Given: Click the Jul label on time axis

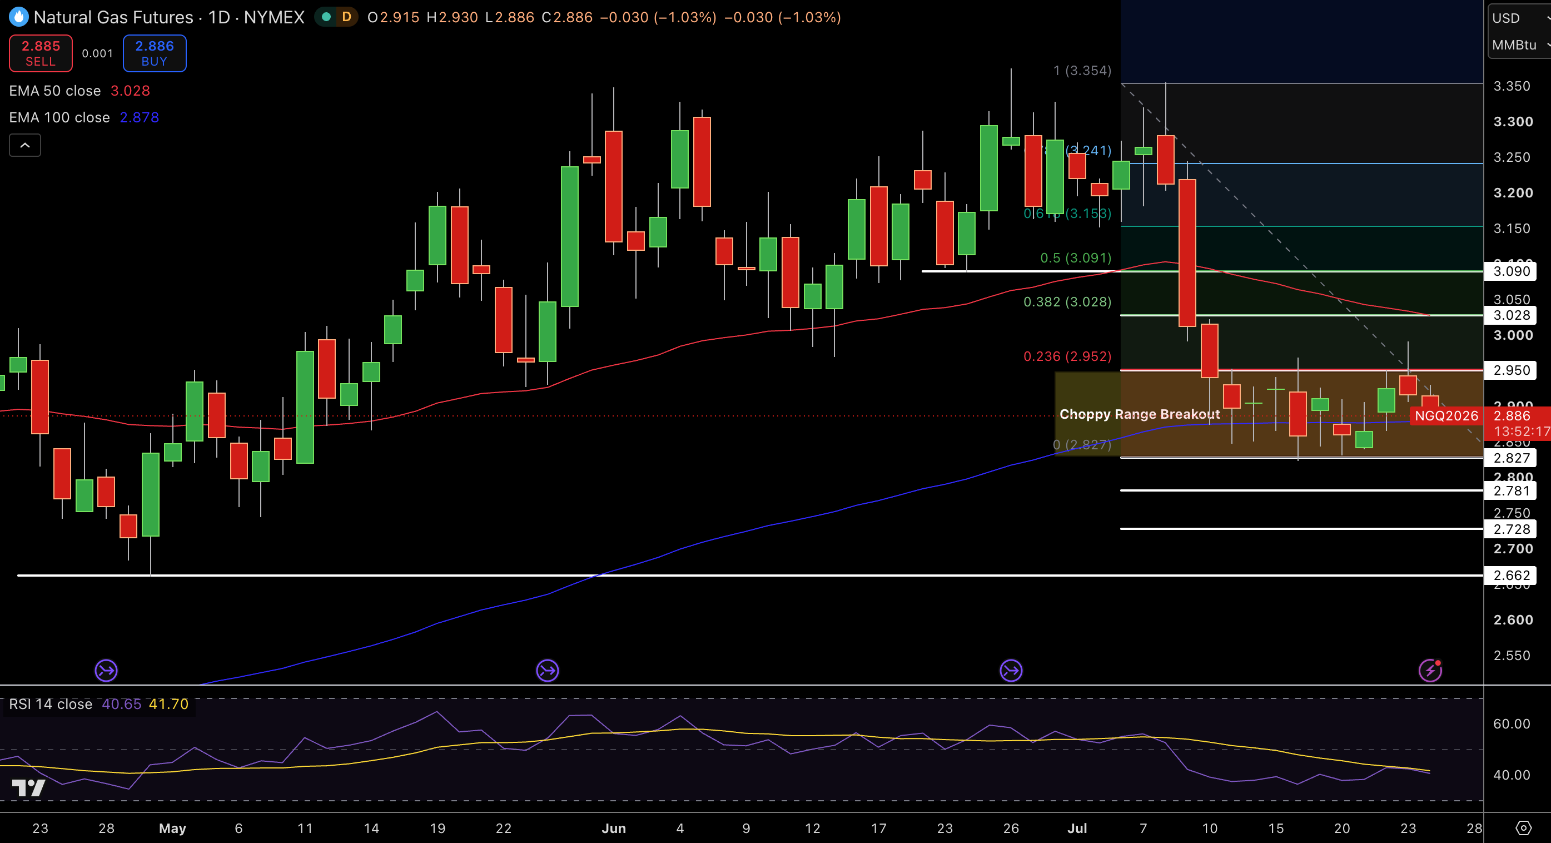Looking at the screenshot, I should (x=1077, y=828).
